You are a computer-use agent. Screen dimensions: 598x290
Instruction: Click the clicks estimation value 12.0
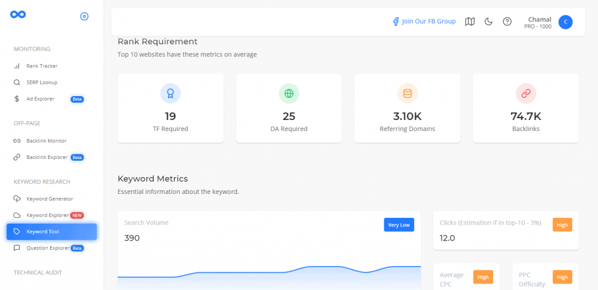[x=447, y=238]
